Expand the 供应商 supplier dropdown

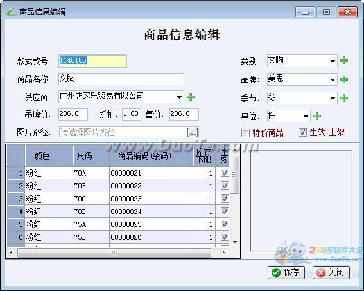pos(179,97)
